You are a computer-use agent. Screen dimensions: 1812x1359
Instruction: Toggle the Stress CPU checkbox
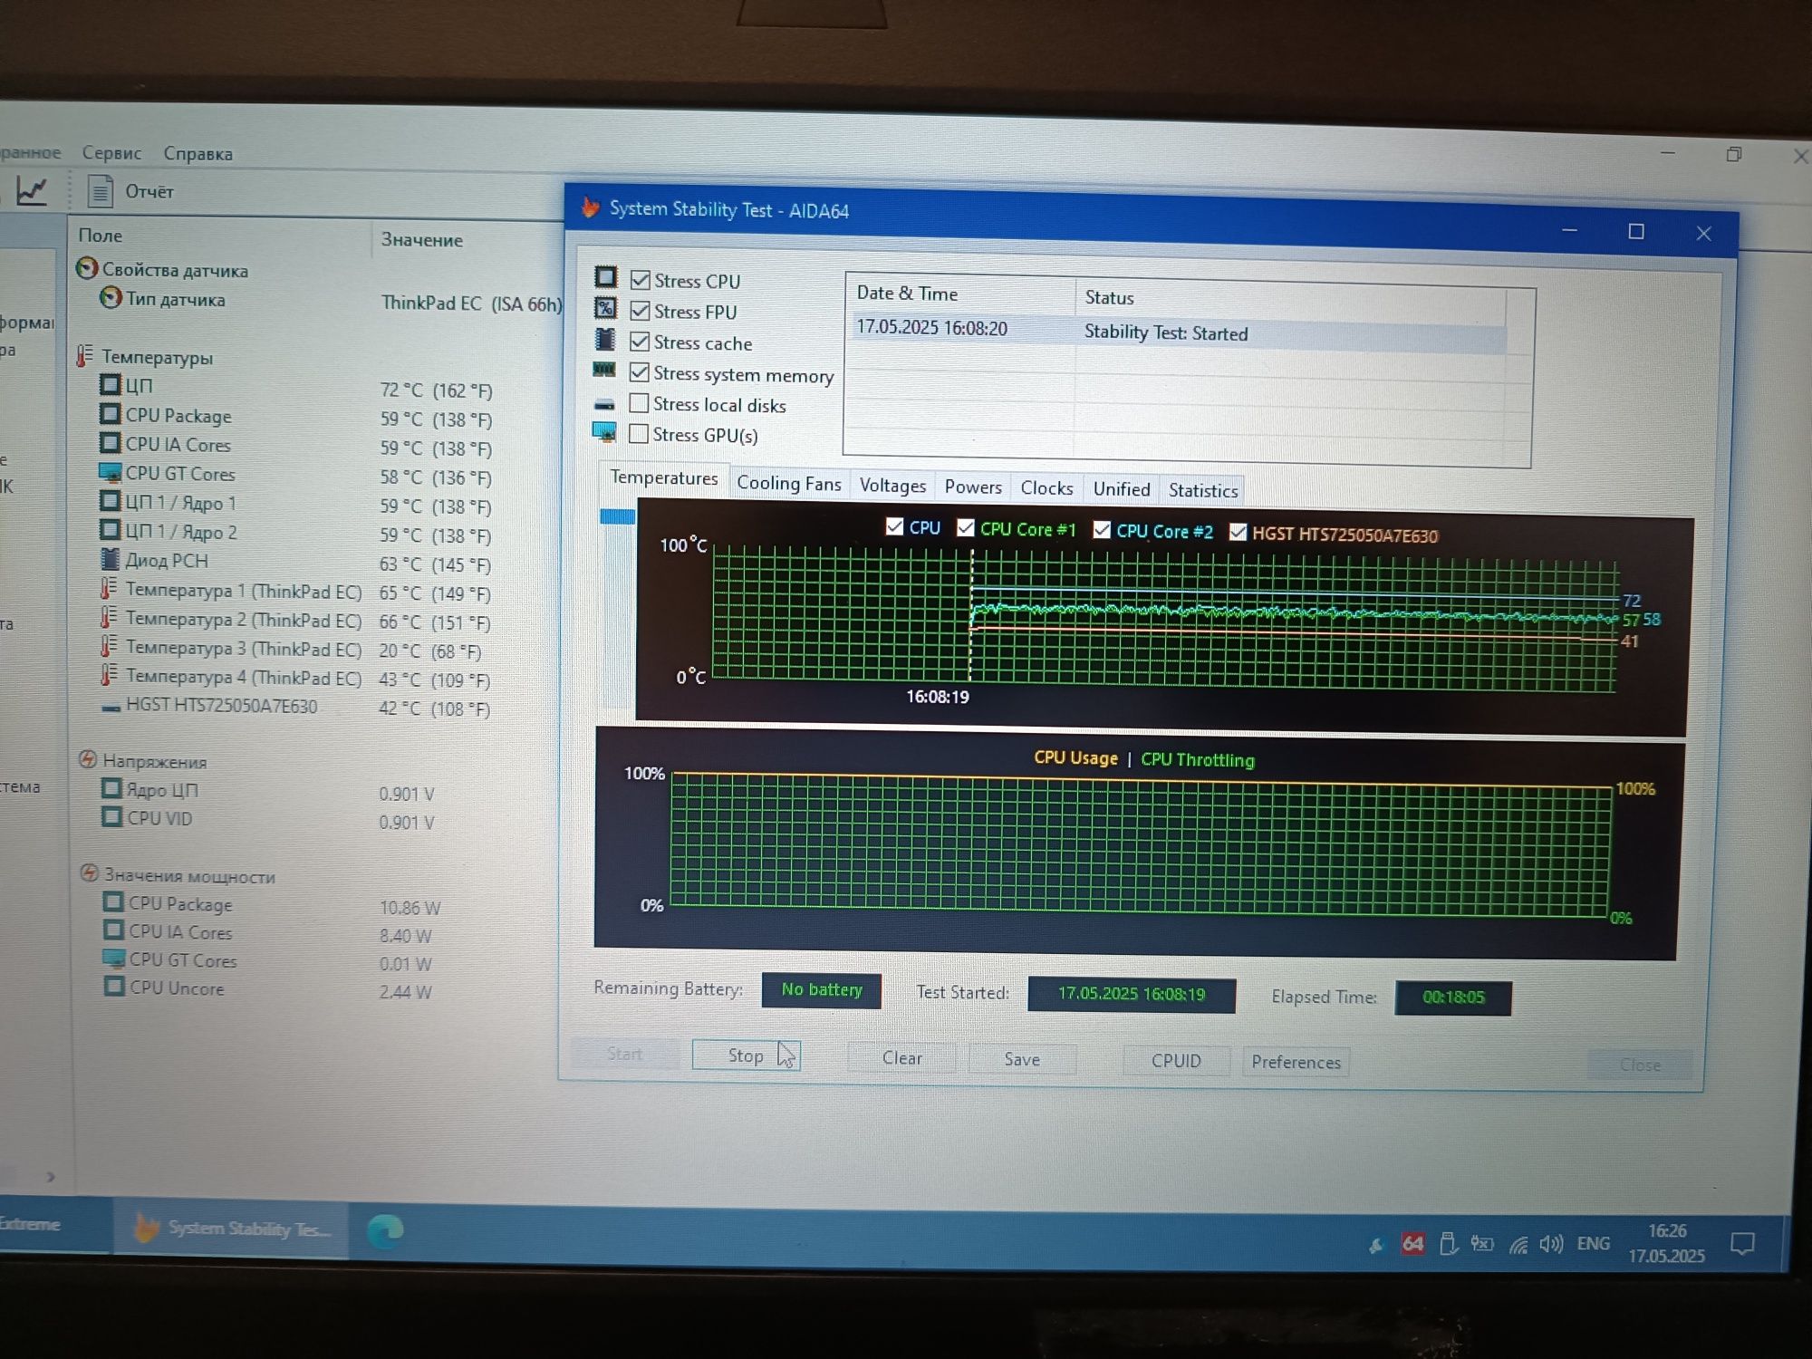click(640, 280)
